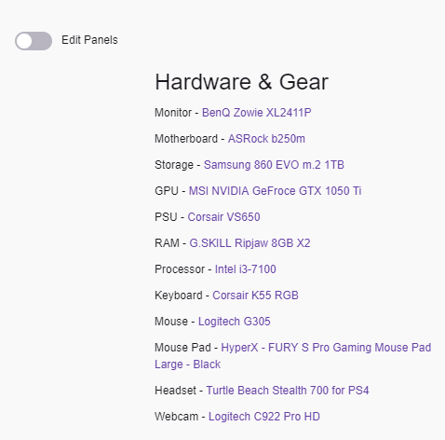This screenshot has width=445, height=440.
Task: Click the Intel i3-7100 processor link
Action: click(x=246, y=269)
